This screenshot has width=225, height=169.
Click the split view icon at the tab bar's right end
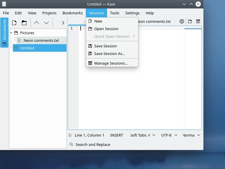coord(198,21)
